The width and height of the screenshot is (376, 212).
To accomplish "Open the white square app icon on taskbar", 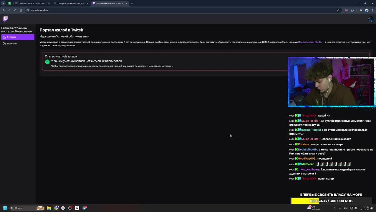I will click(77, 208).
